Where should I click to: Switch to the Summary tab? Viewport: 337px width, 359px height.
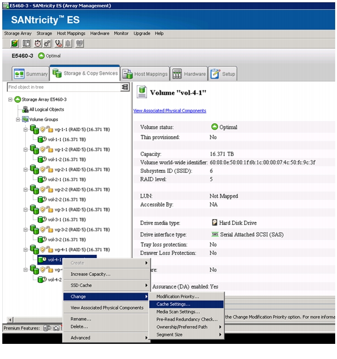point(30,74)
